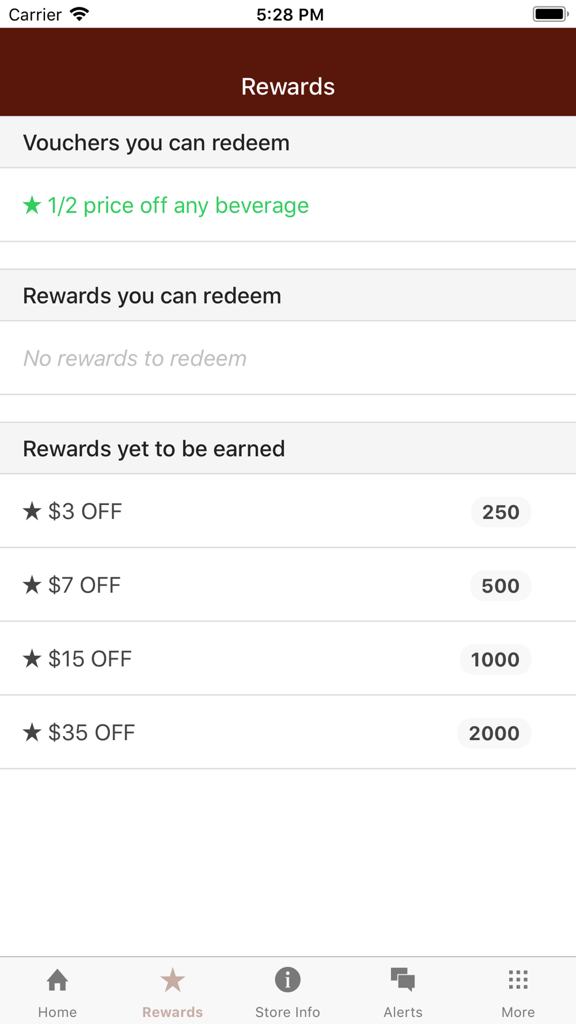Viewport: 576px width, 1024px height.
Task: Tap the battery icon in the status bar
Action: 551,14
